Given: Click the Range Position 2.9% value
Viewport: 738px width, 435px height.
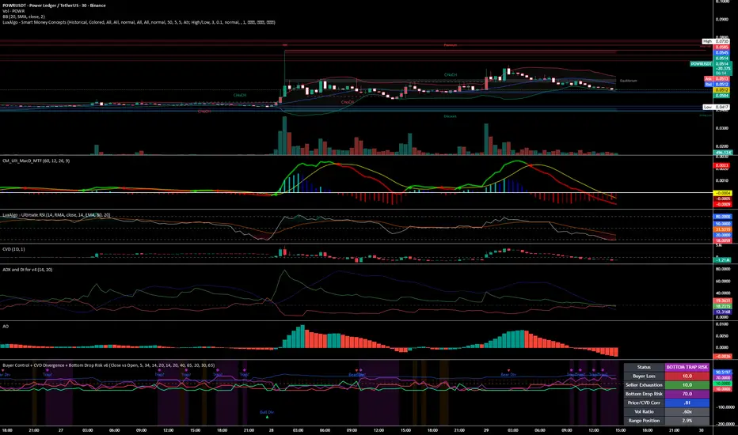Looking at the screenshot, I should pos(687,421).
